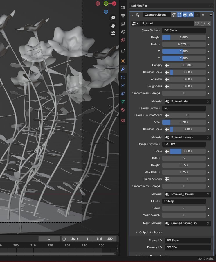Open the Collection properties tab
This screenshot has height=262, width=216.
pyautogui.click(x=123, y=51)
